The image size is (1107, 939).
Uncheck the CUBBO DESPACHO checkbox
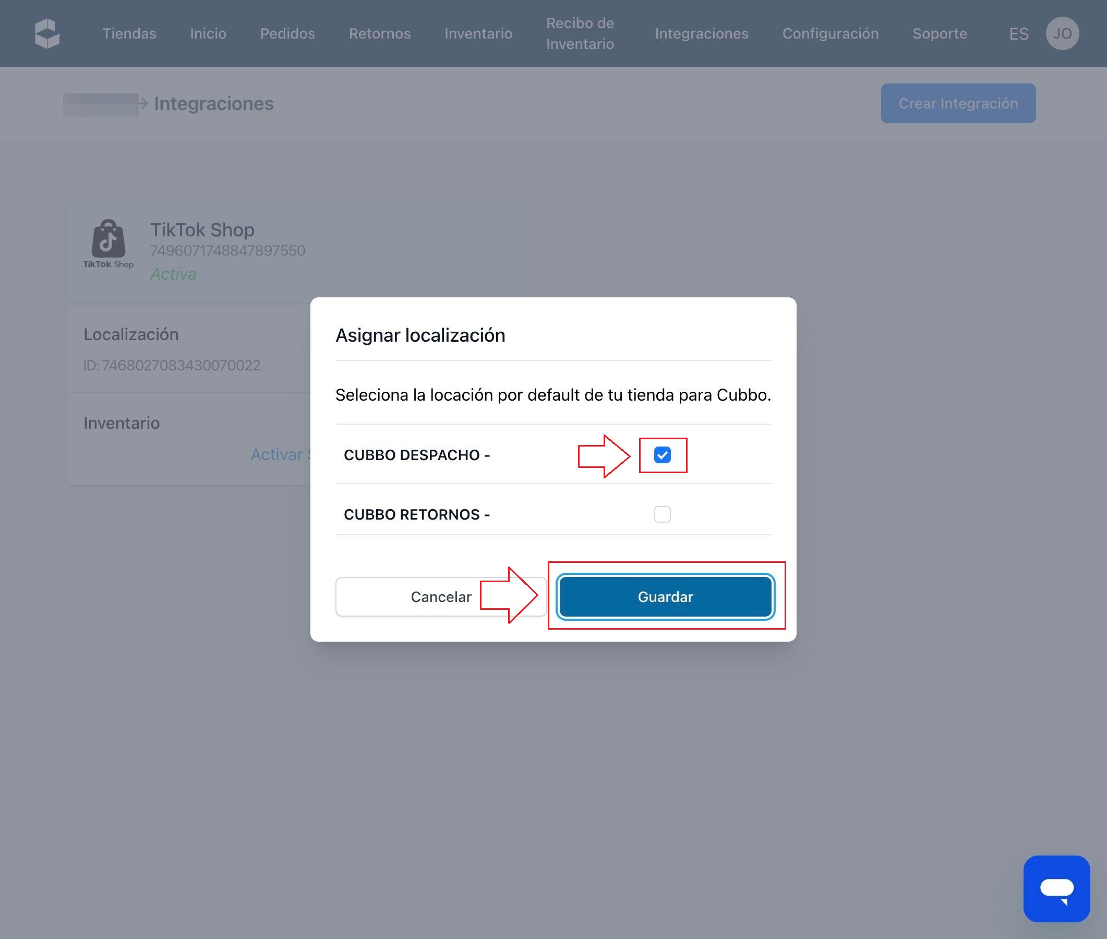pyautogui.click(x=662, y=455)
